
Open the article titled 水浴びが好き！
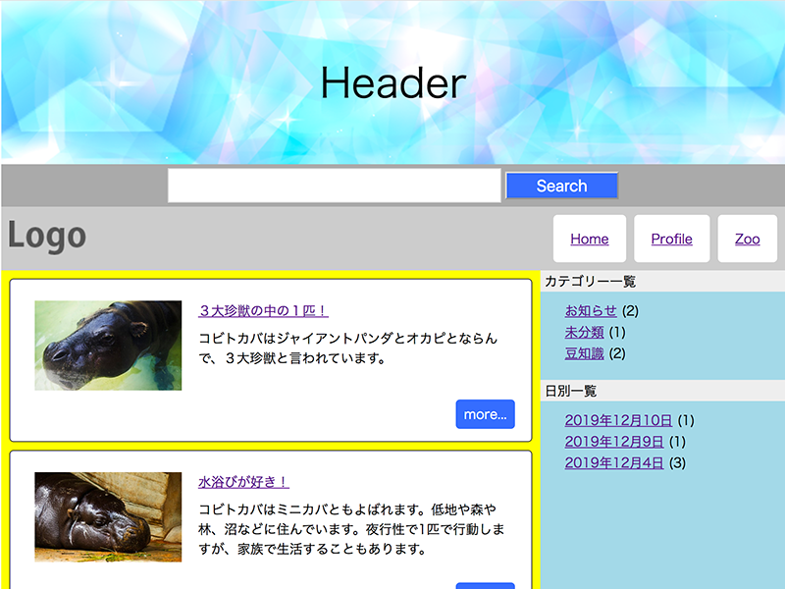tap(243, 482)
